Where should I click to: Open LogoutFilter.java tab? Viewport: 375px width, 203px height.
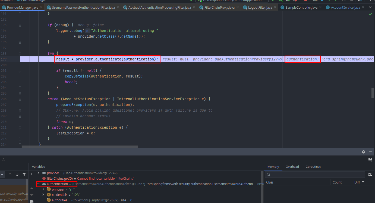click(260, 7)
